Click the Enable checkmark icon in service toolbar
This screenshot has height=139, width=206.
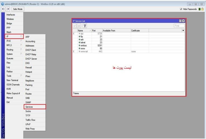(x=75, y=26)
